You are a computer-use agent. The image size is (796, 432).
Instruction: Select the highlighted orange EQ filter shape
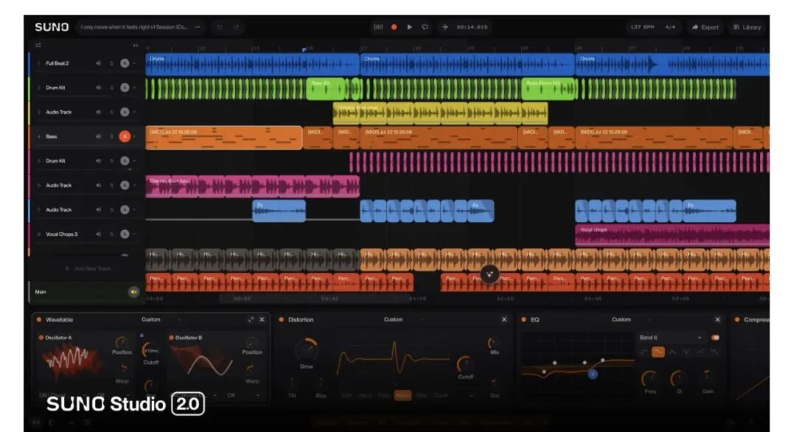[658, 352]
